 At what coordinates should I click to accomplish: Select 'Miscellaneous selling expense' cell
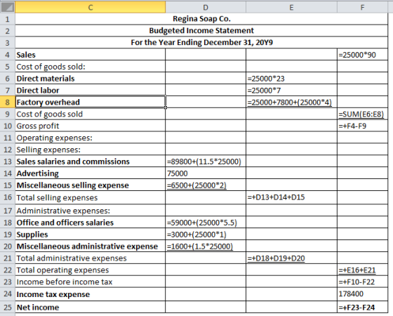91,185
